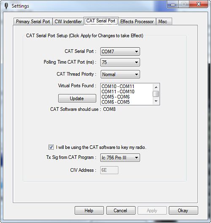The height and width of the screenshot is (223, 211).
Task: Uncheck CAT software key my radio checkbox
Action: click(x=51, y=147)
